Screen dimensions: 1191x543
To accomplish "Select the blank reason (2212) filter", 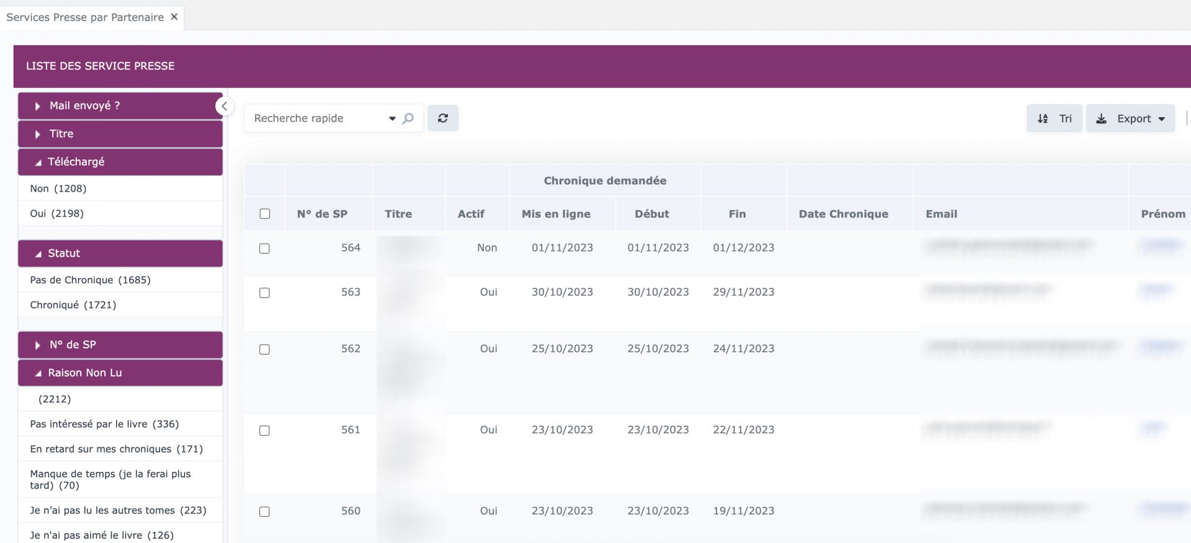I will 120,399.
